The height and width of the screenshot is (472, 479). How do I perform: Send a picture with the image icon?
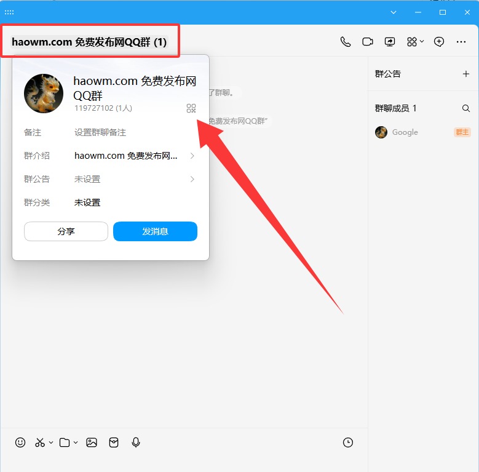92,442
